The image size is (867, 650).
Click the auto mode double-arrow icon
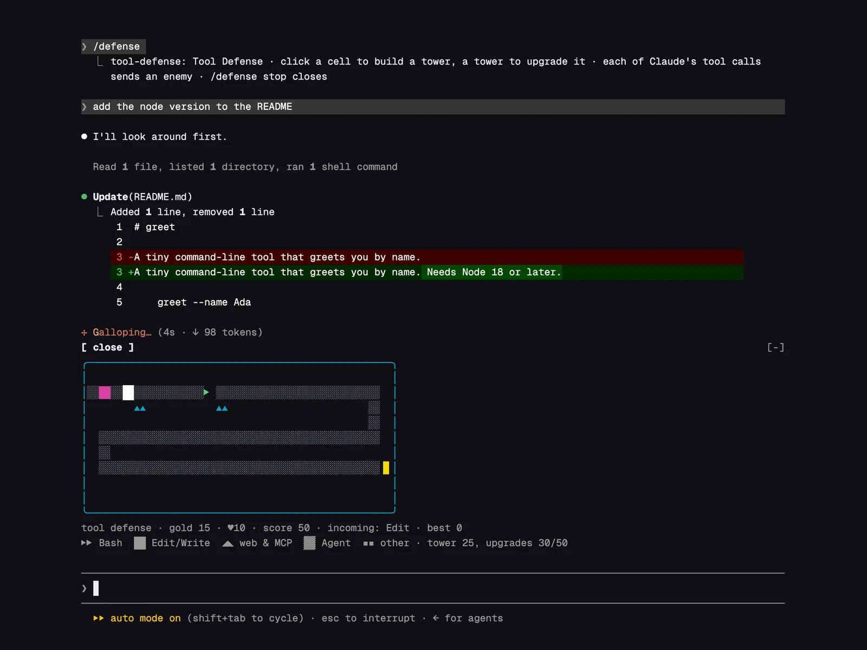pyautogui.click(x=99, y=618)
